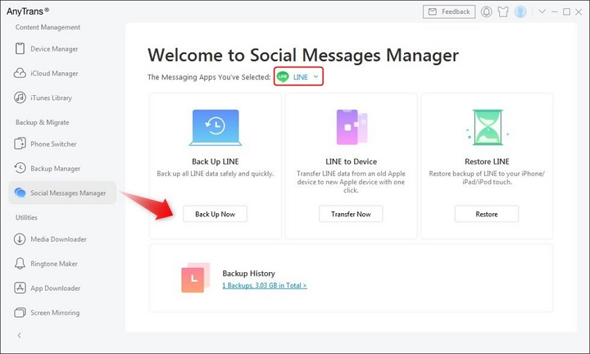590x354 pixels.
Task: Click the Social Messages Manager chat icon
Action: (20, 192)
